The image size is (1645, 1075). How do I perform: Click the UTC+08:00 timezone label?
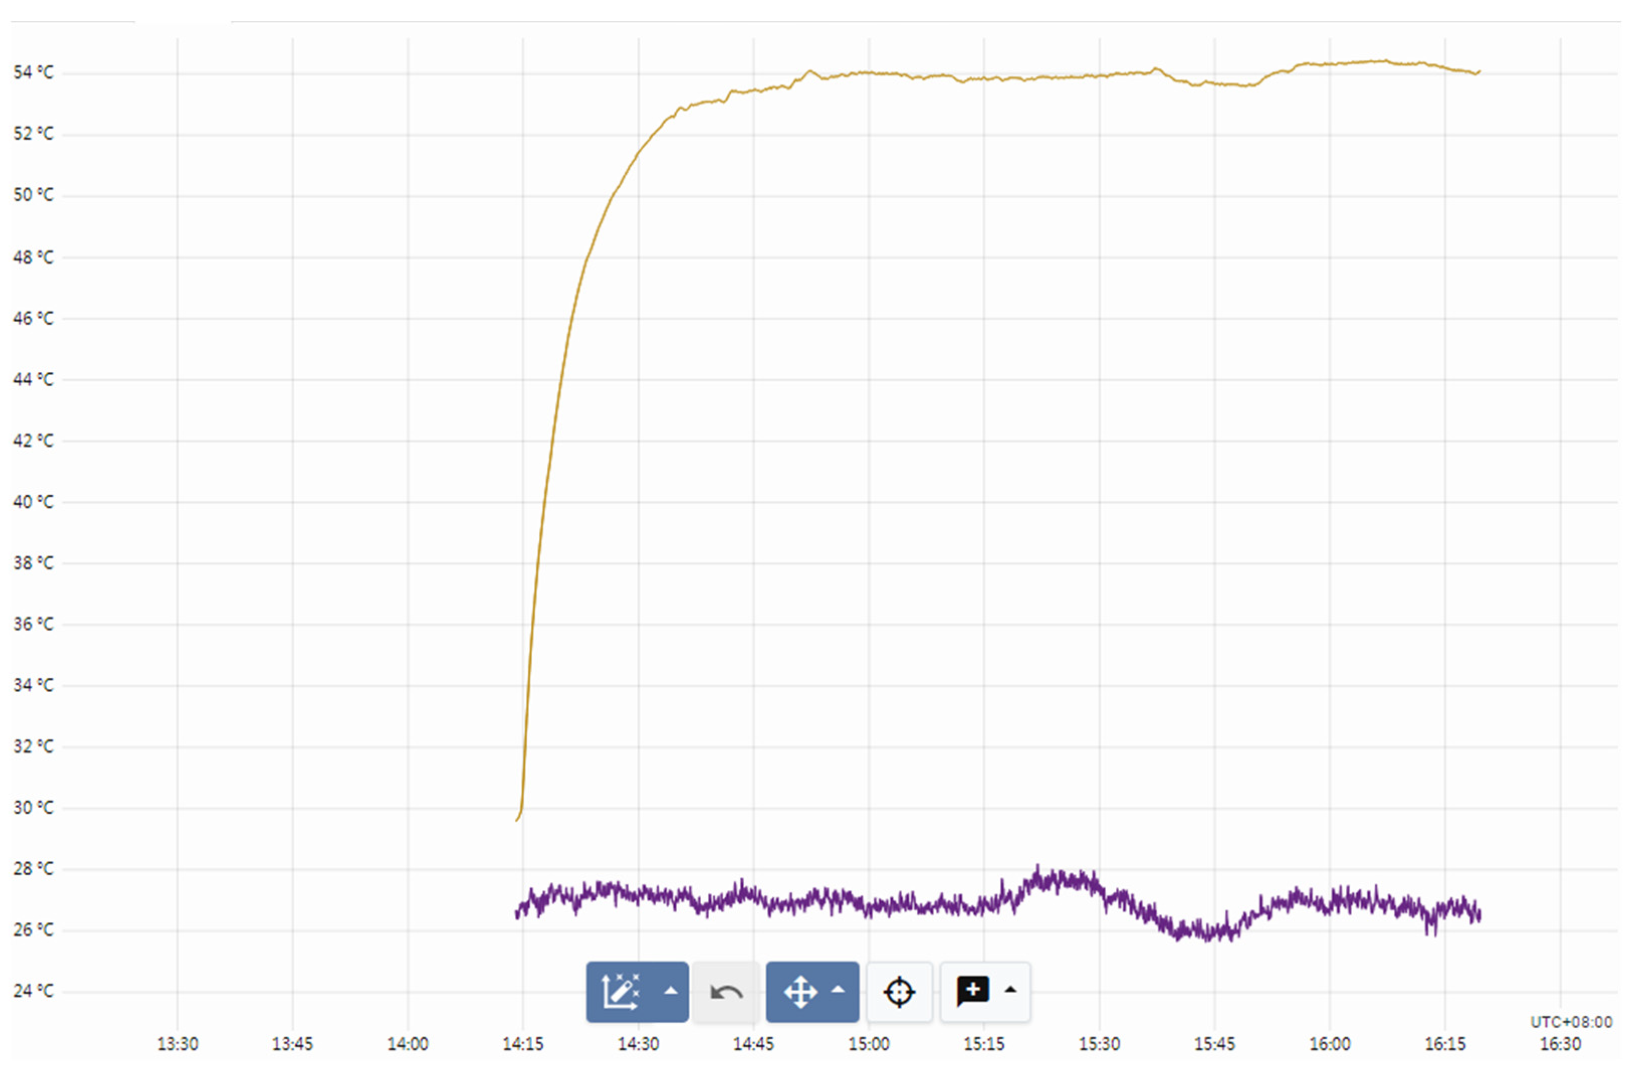tap(1570, 1022)
